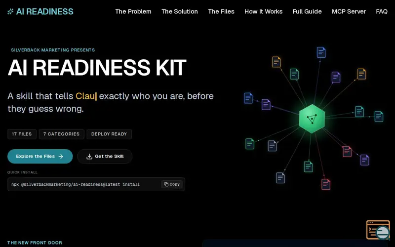The image size is (395, 247).
Task: Select the npx install command text
Action: [x=76, y=184]
